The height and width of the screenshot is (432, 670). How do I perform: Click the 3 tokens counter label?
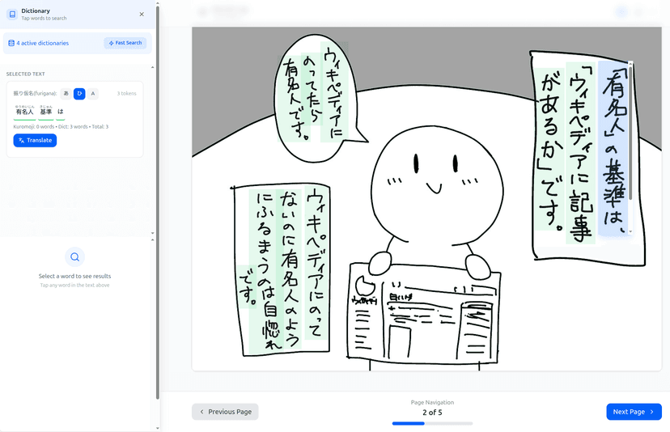[x=126, y=94]
